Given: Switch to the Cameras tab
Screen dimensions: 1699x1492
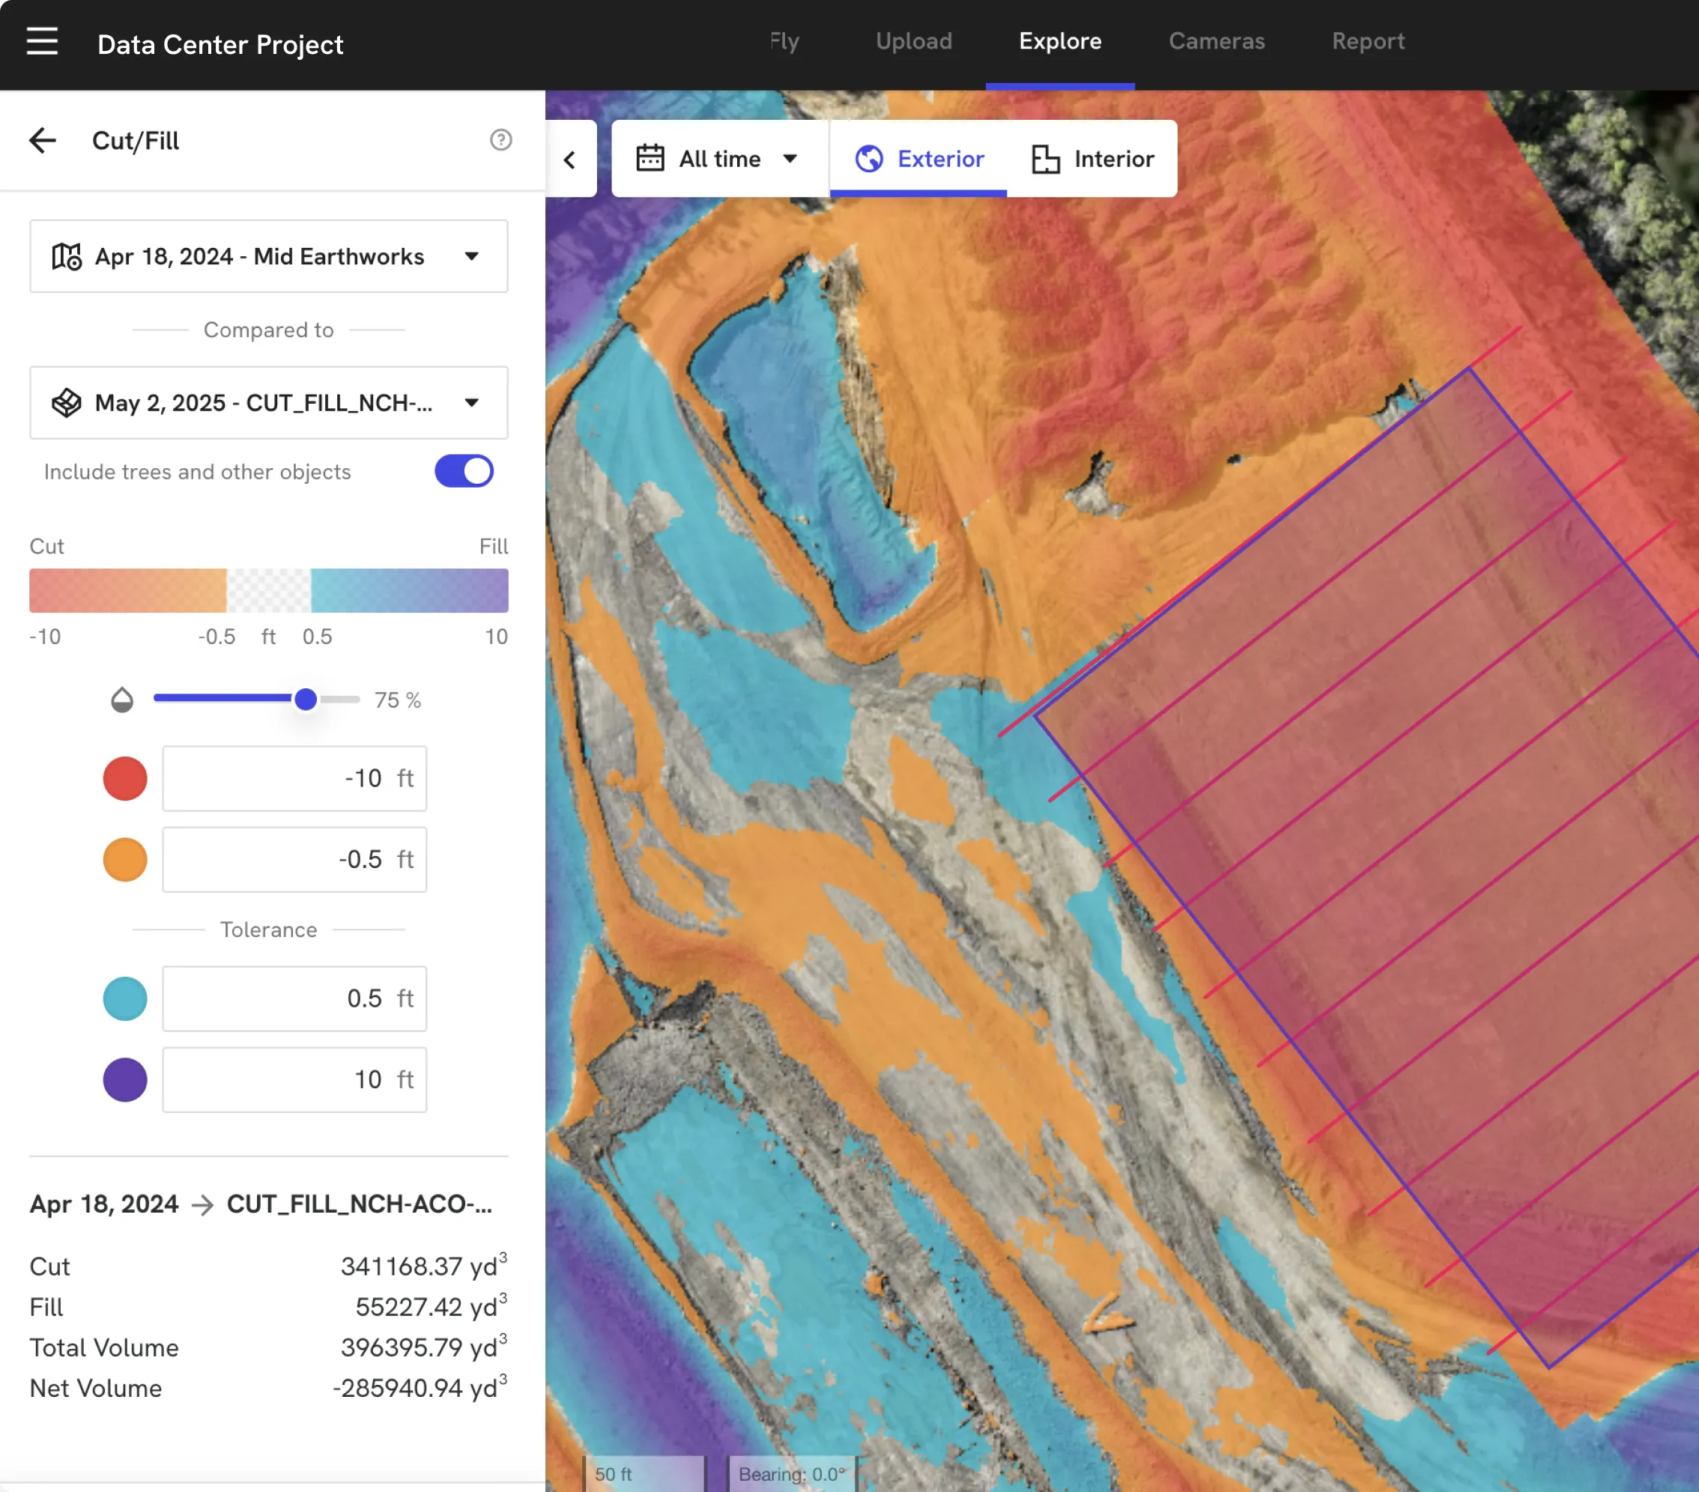Looking at the screenshot, I should (x=1216, y=41).
